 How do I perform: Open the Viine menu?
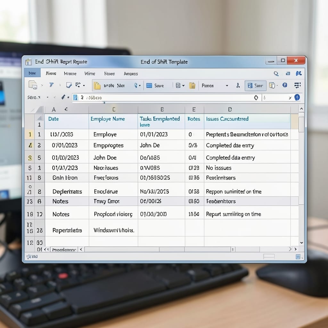(90, 74)
